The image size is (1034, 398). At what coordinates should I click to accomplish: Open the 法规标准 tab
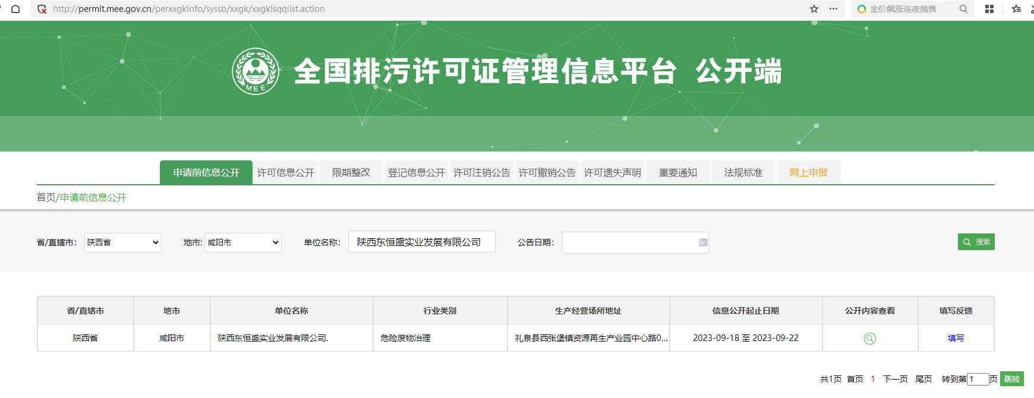point(743,172)
